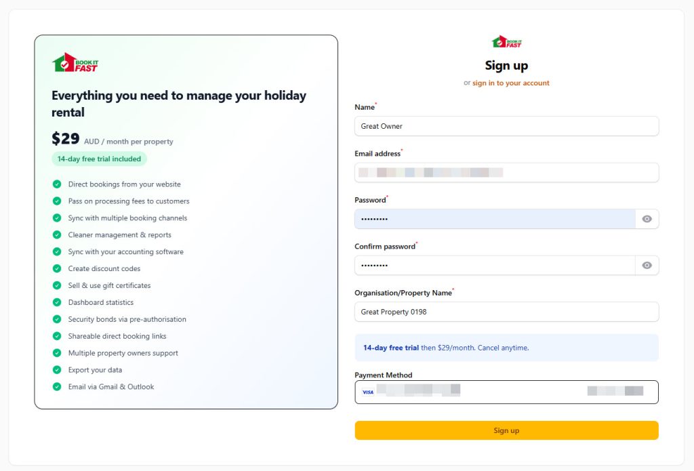Screen dimensions: 694x471
Task: Show the Password field contents with eye icon
Action: pos(647,219)
